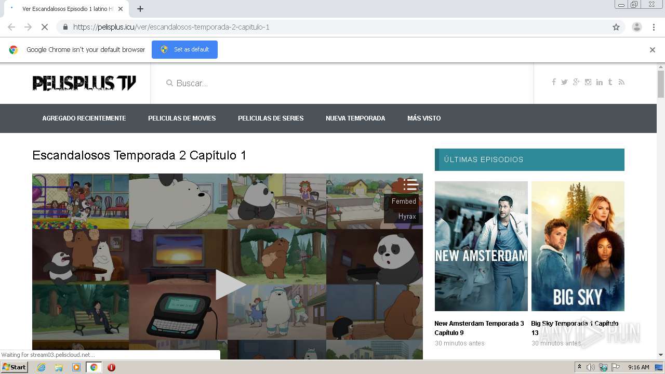Click the search magnifier icon
This screenshot has height=374, width=665.
coord(169,83)
